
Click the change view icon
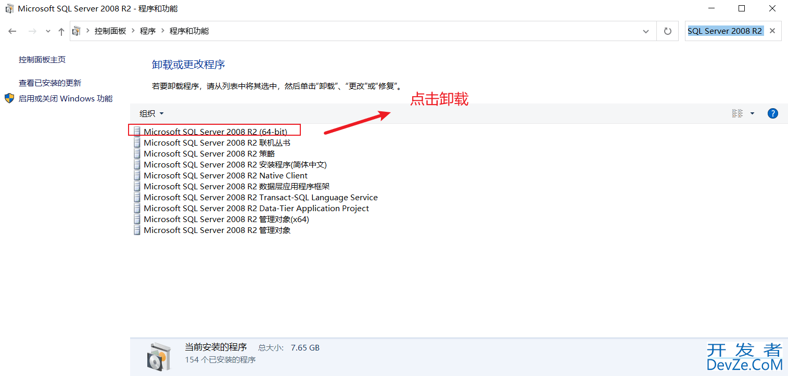(737, 113)
